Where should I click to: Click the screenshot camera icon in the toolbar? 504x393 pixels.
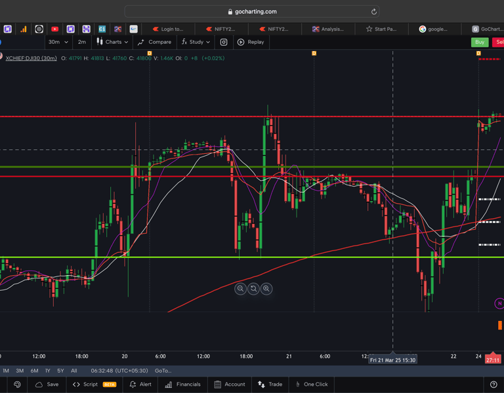pos(224,42)
